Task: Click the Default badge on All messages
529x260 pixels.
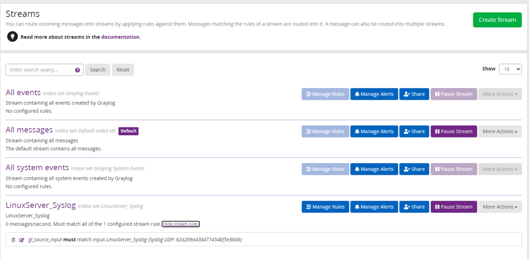Action: click(x=128, y=131)
